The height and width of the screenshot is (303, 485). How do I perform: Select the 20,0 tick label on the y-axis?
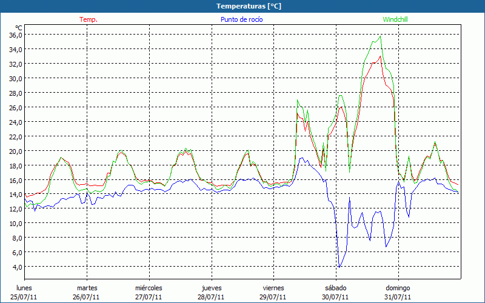point(15,151)
